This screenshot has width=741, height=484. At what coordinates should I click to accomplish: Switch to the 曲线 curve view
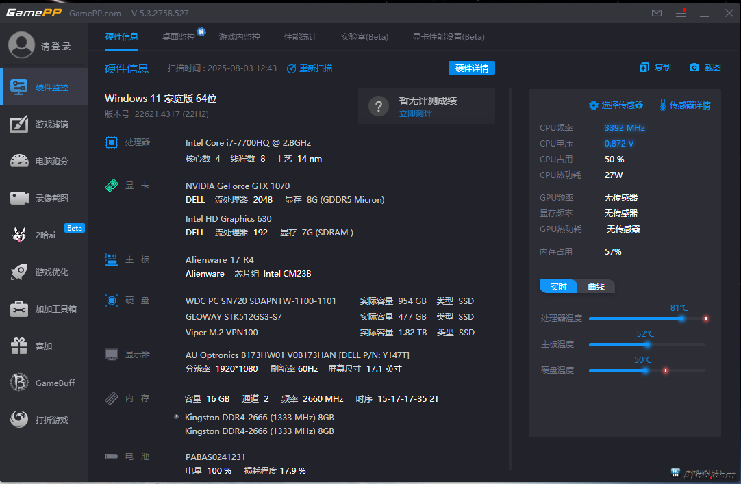click(x=596, y=286)
